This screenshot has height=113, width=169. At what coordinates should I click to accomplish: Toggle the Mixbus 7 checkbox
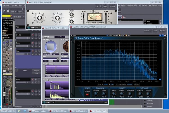pos(145,101)
